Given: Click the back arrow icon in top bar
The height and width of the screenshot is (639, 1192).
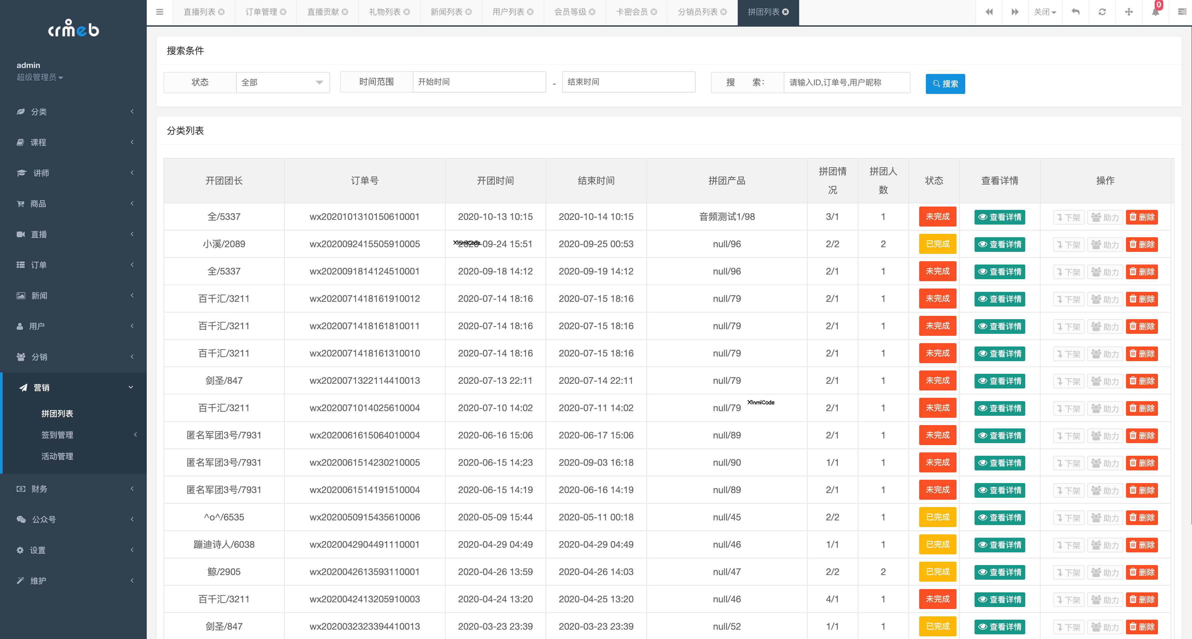Looking at the screenshot, I should [1076, 12].
